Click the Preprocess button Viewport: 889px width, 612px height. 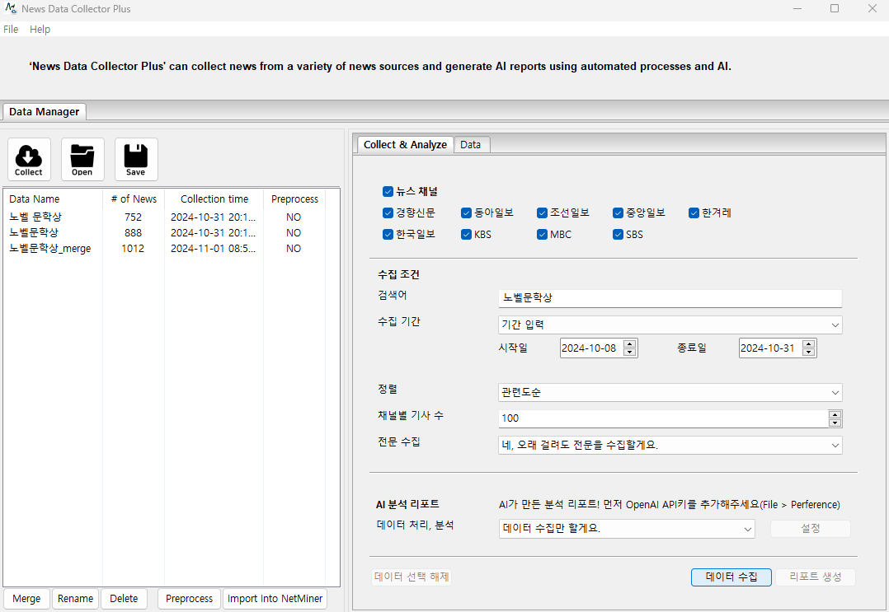190,599
